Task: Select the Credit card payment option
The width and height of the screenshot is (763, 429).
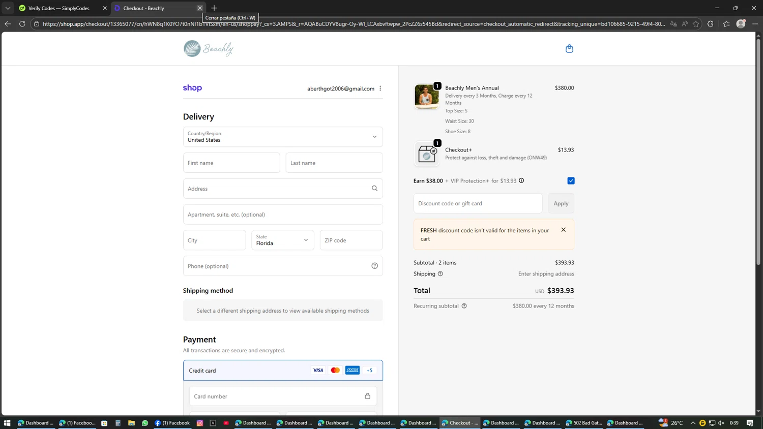Action: (x=283, y=371)
